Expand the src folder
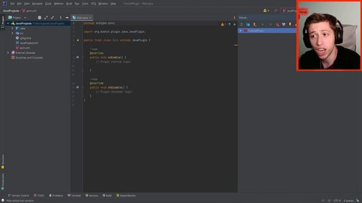362x203 pixels. point(12,33)
